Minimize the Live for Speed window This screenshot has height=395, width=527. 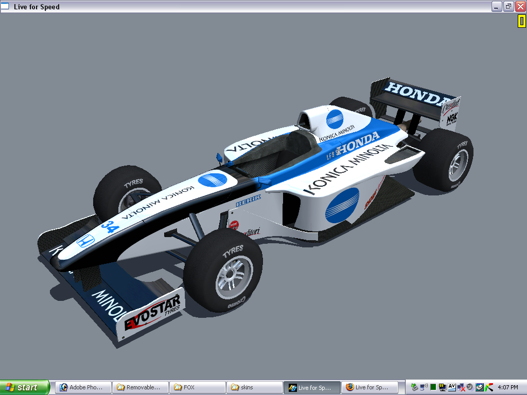click(x=497, y=6)
